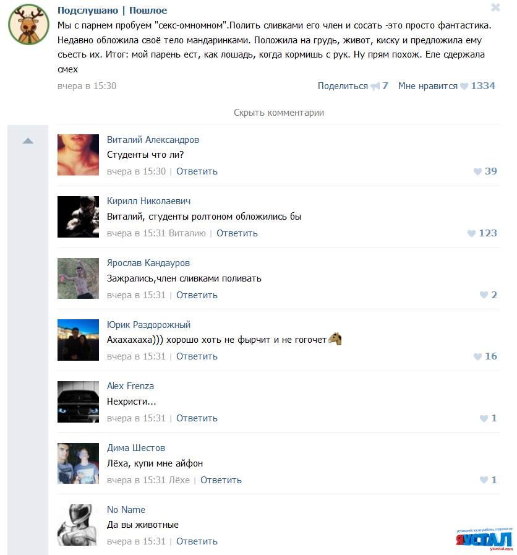The height and width of the screenshot is (555, 517).
Task: Click Поделиться to share the post
Action: pyautogui.click(x=343, y=86)
